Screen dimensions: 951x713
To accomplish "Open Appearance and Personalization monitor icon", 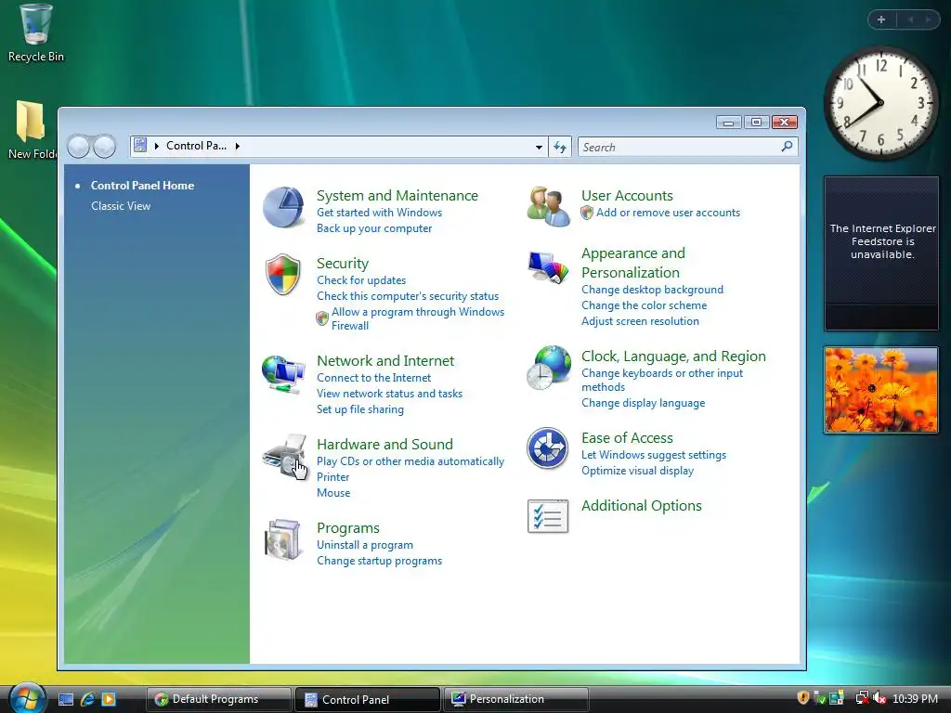I will (548, 266).
